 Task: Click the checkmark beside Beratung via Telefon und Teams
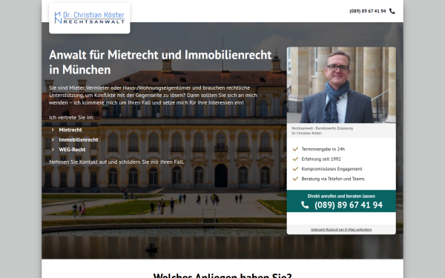(x=295, y=179)
